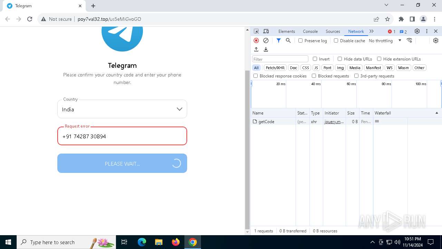Close the DevTools panel
This screenshot has height=249, width=442.
click(436, 31)
